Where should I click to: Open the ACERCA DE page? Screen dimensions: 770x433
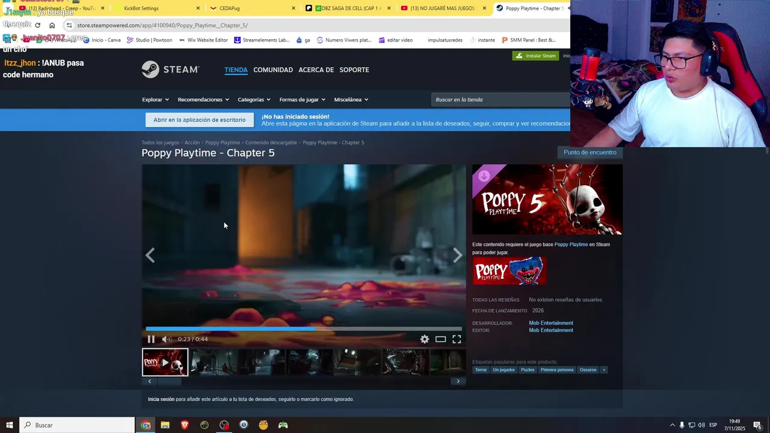pyautogui.click(x=316, y=70)
